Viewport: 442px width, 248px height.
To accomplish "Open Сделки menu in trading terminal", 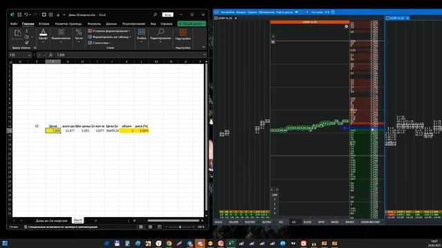I will (x=252, y=12).
